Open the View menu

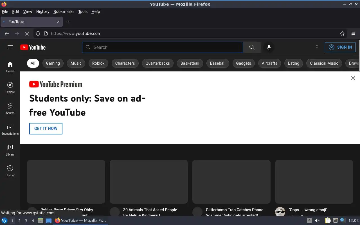coord(28,12)
